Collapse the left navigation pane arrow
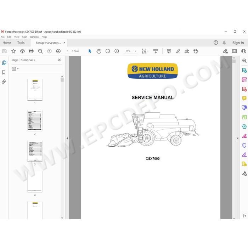The height and width of the screenshot is (248, 248). pos(67,138)
